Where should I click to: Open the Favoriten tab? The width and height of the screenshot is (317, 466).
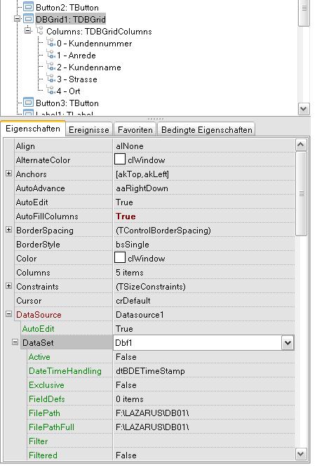(135, 130)
